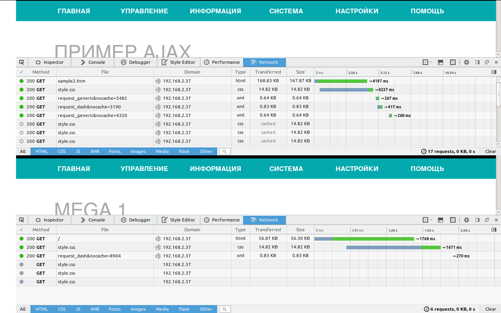Toggle XHR filter in upper network panel
Image resolution: width=501 pixels, height=313 pixels.
pyautogui.click(x=95, y=151)
